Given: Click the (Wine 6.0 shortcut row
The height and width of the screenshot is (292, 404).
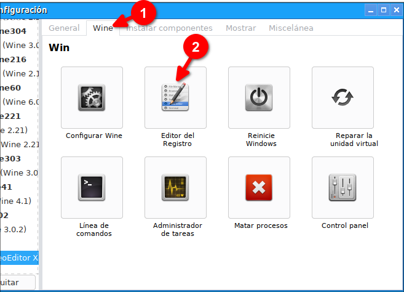Looking at the screenshot, I should point(21,102).
